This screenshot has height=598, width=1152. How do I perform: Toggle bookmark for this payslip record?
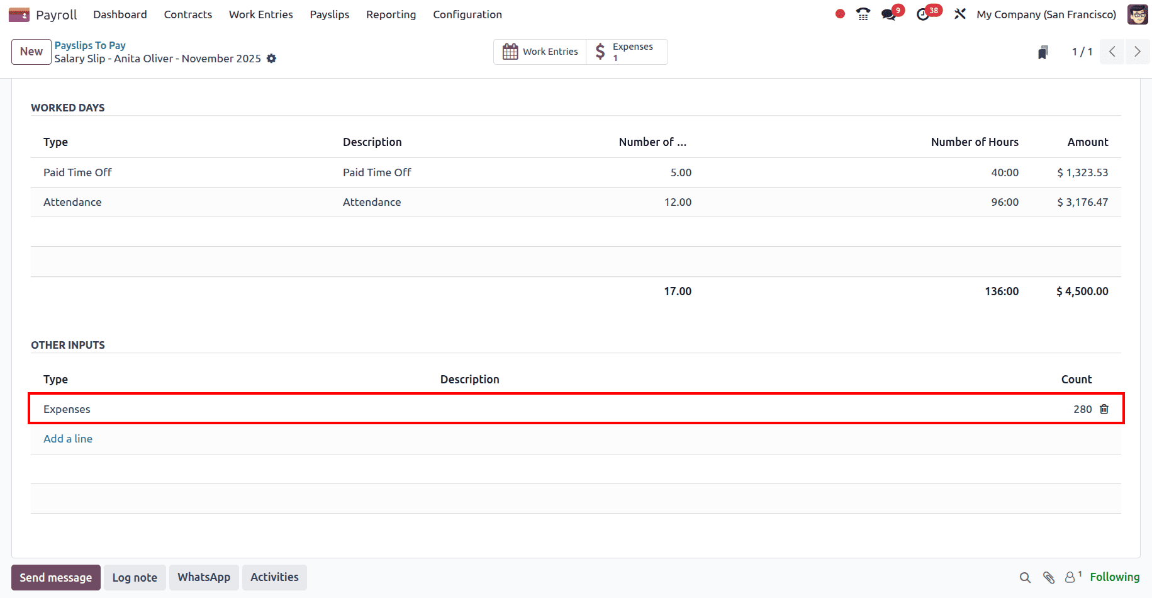point(1043,52)
